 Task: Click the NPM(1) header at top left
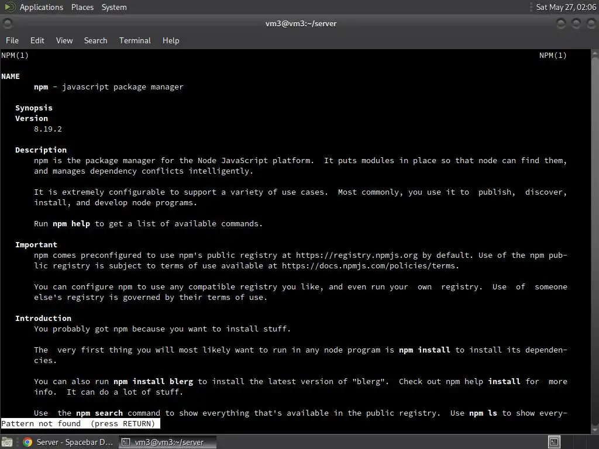pos(15,56)
